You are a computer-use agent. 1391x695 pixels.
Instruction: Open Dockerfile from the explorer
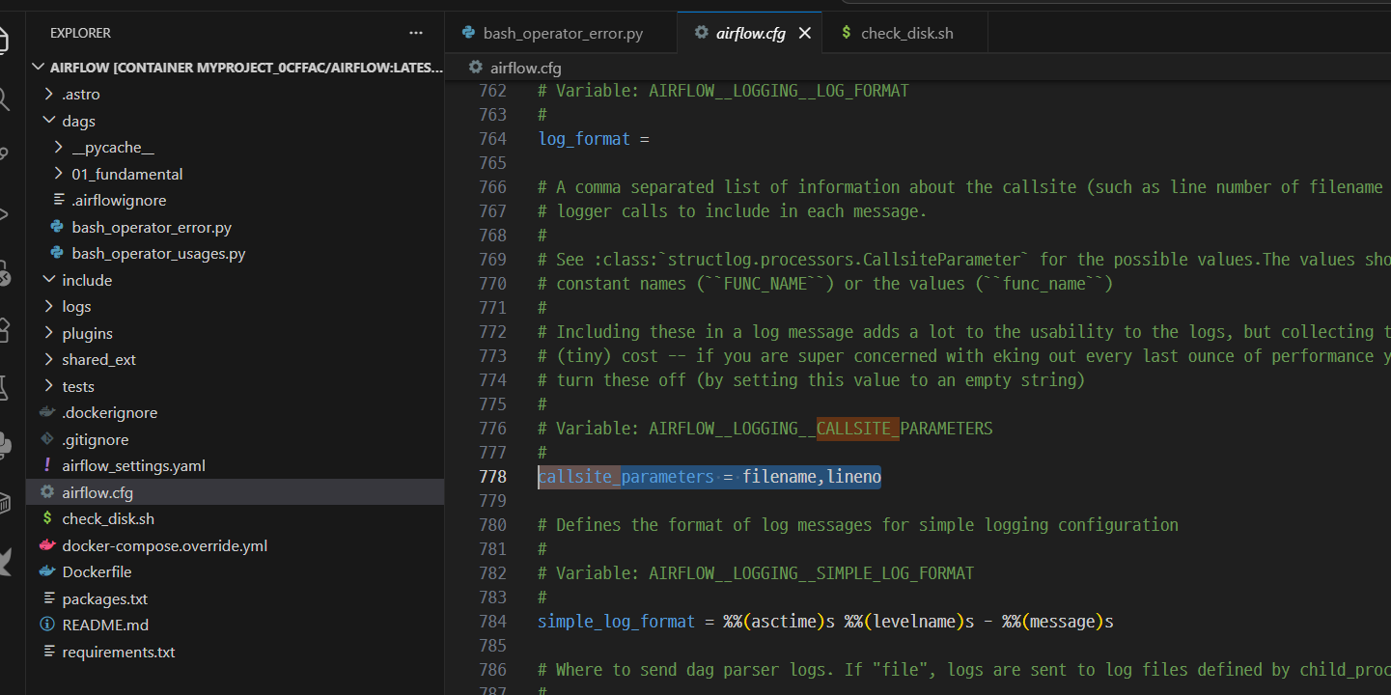[x=97, y=571]
